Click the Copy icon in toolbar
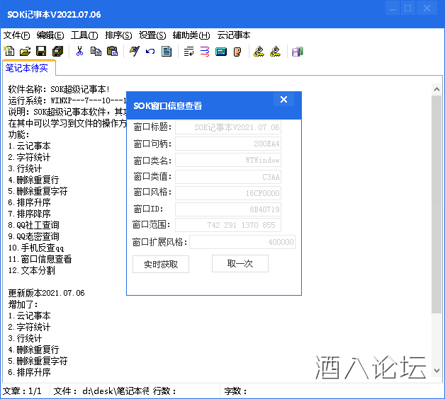The image size is (445, 399). (x=96, y=52)
